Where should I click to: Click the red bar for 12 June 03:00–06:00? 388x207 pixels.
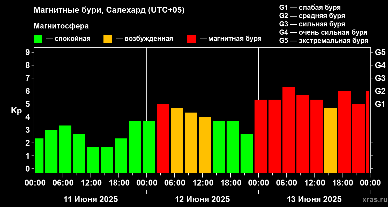pyautogui.click(x=163, y=138)
